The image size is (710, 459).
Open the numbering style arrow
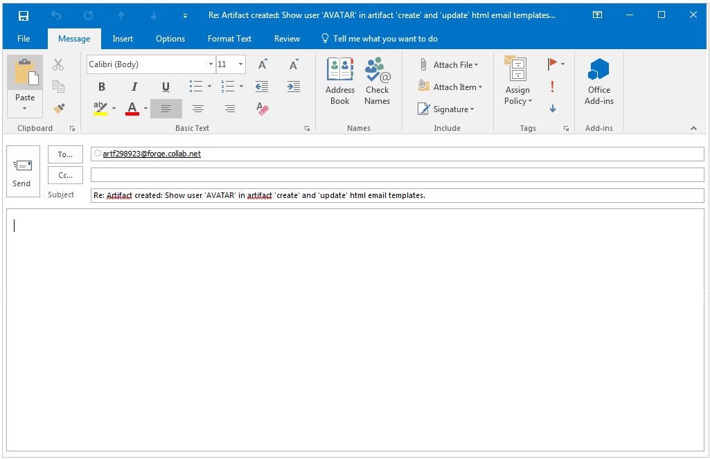pyautogui.click(x=241, y=86)
